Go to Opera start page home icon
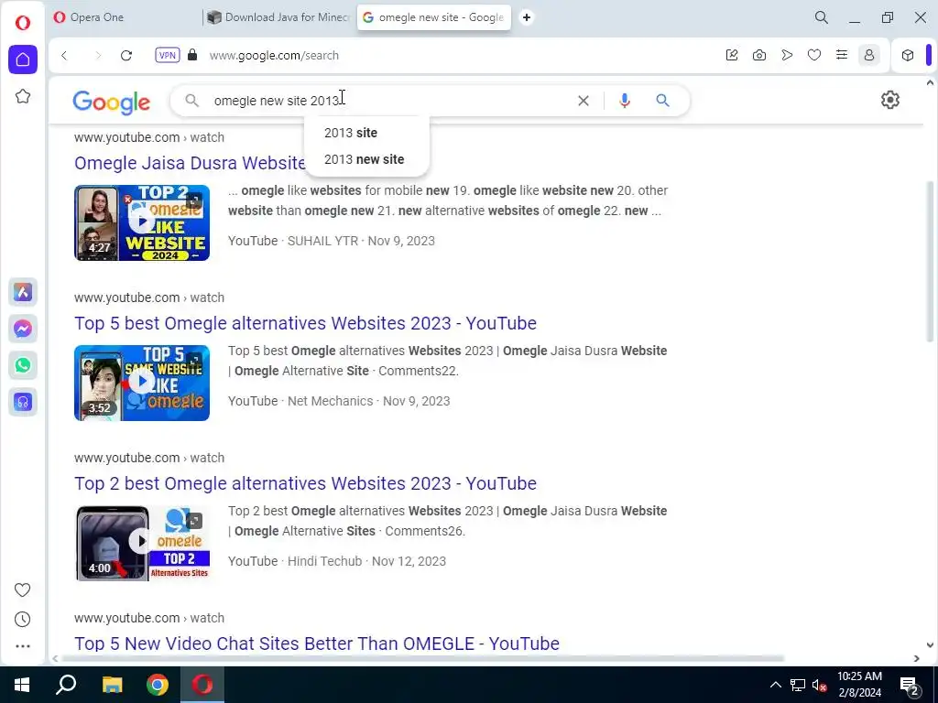Viewport: 938px width, 703px height. [23, 59]
